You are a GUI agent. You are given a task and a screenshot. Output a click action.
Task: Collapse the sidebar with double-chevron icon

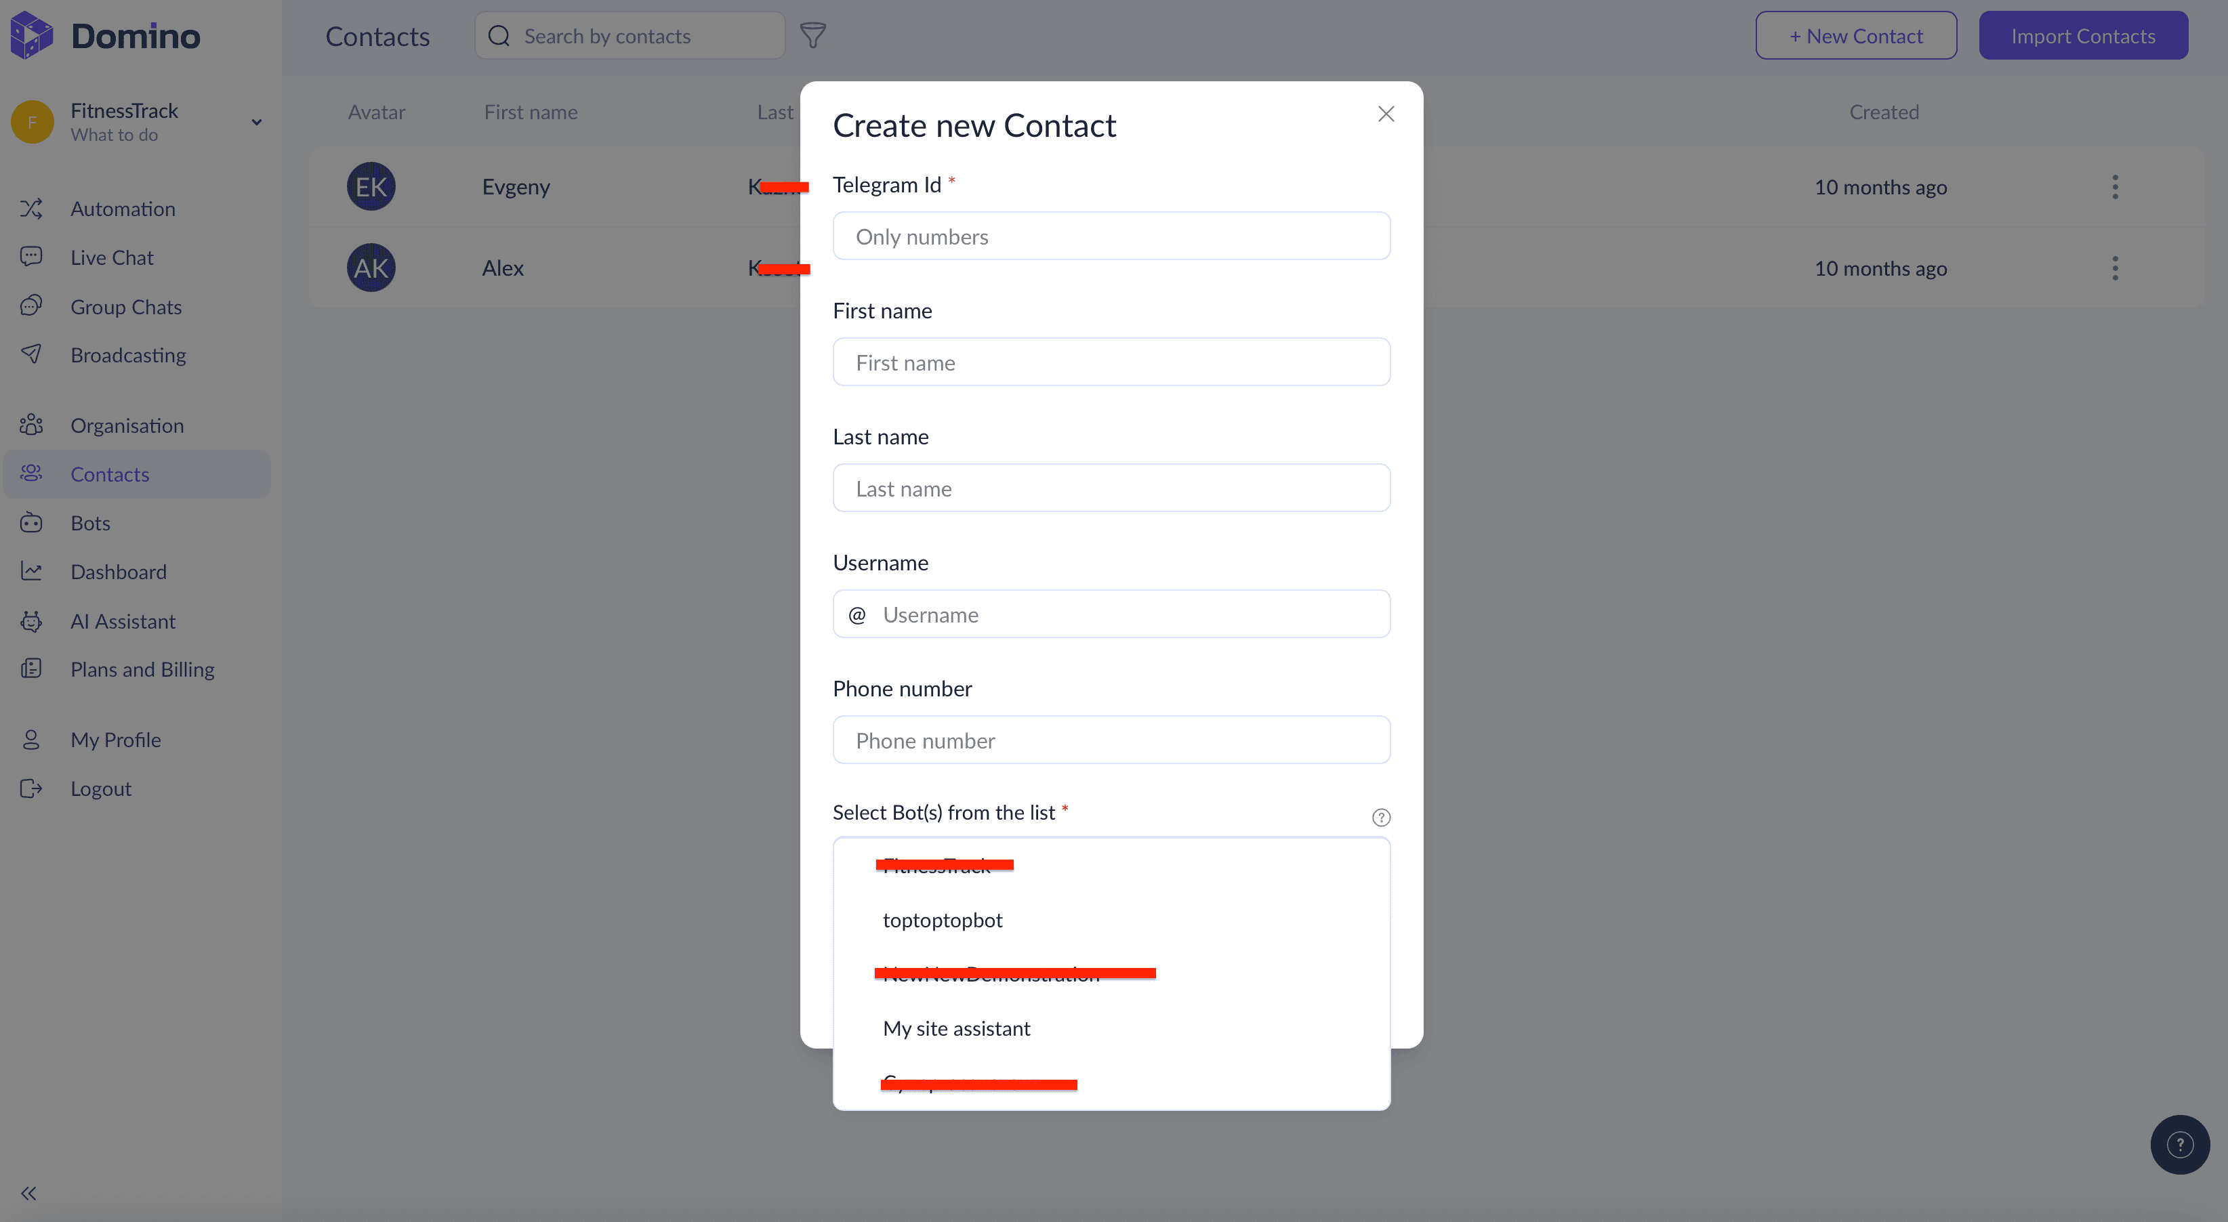click(x=28, y=1194)
